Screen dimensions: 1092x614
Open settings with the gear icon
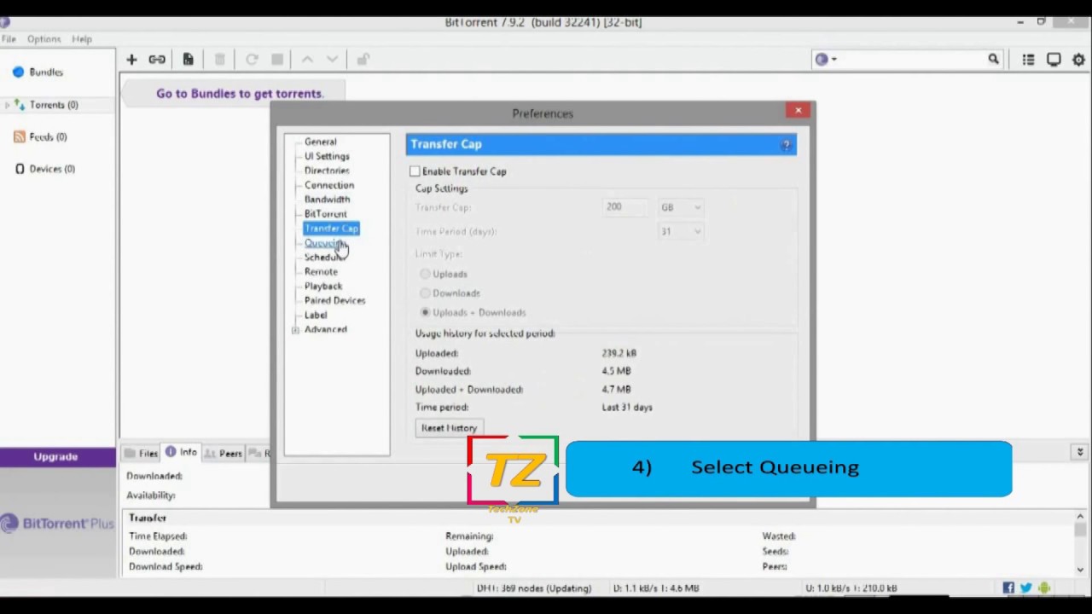pos(1078,60)
